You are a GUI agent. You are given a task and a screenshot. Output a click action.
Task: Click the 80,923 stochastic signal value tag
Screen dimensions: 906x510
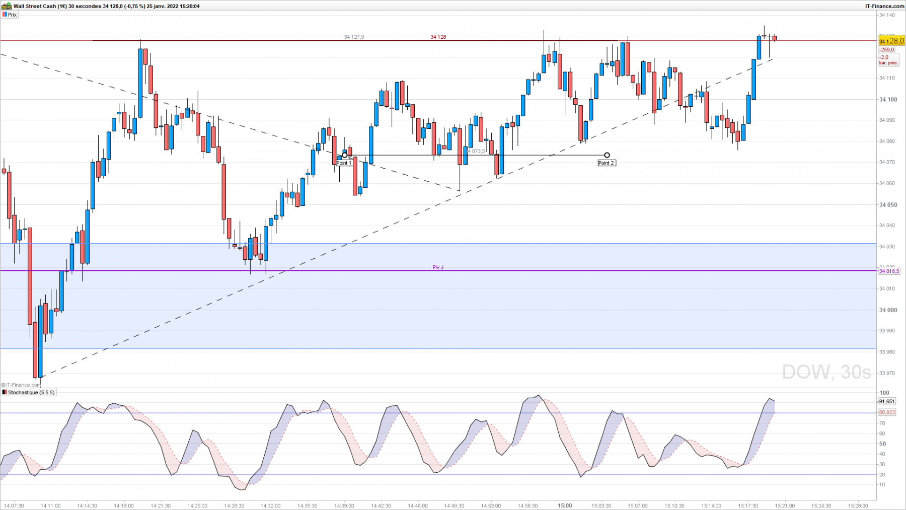887,412
